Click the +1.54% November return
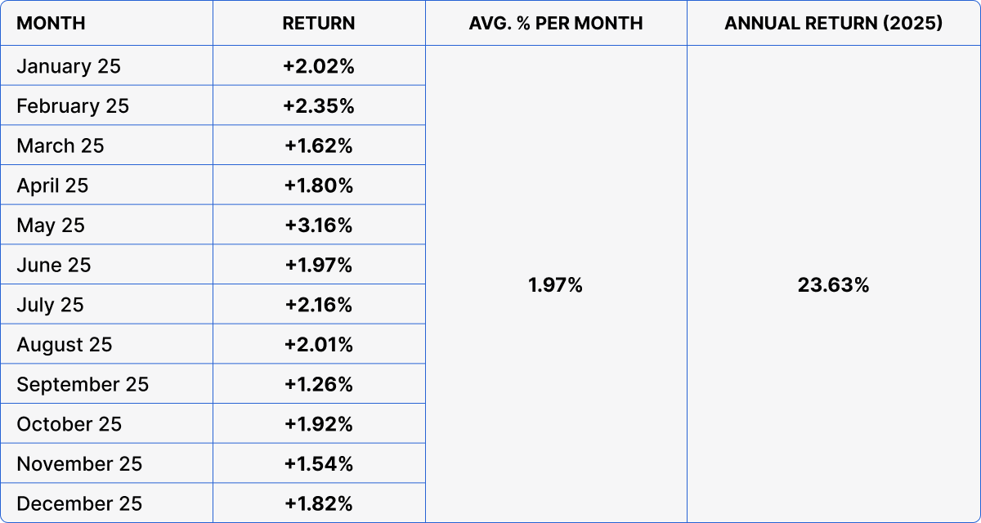The width and height of the screenshot is (981, 523). [319, 464]
